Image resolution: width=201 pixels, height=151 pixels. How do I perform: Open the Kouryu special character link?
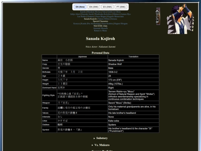(x=77, y=23)
